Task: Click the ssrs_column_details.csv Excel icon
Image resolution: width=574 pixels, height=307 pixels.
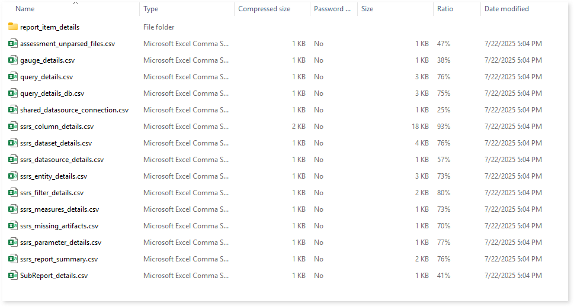Action: click(x=13, y=127)
